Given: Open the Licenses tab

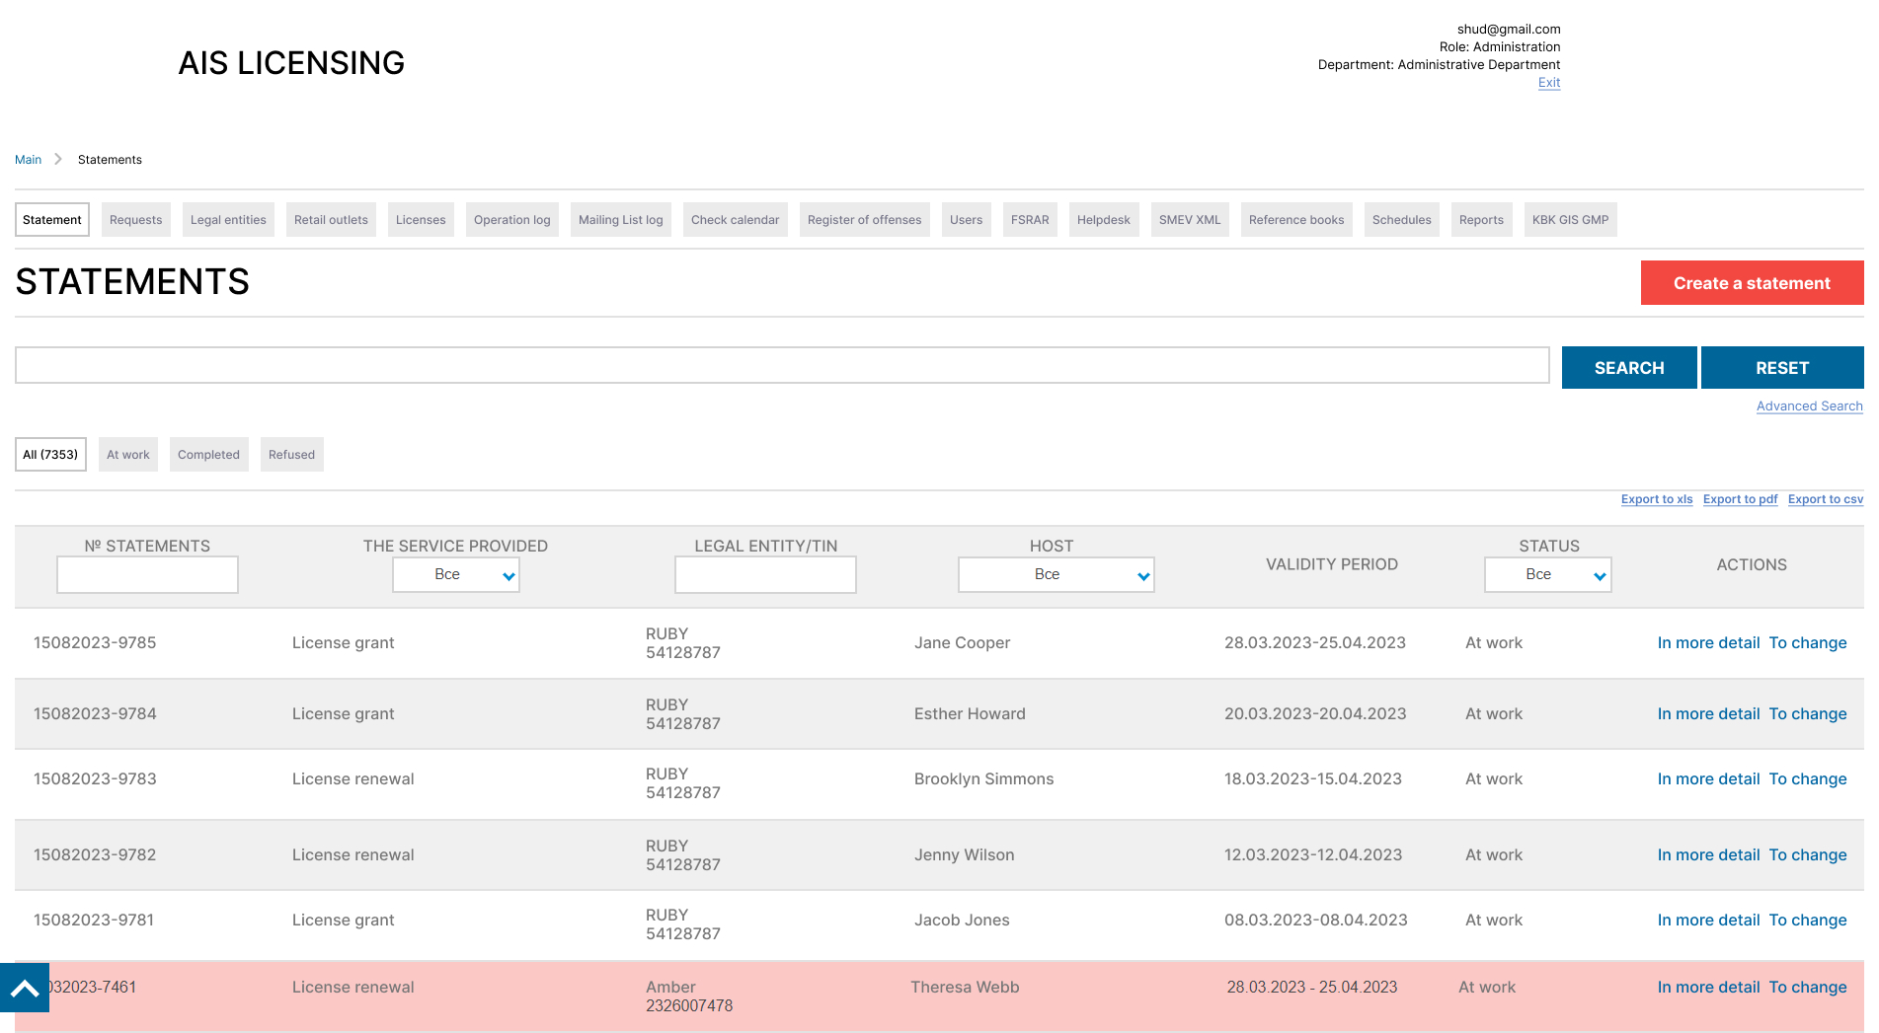Looking at the screenshot, I should pyautogui.click(x=421, y=219).
